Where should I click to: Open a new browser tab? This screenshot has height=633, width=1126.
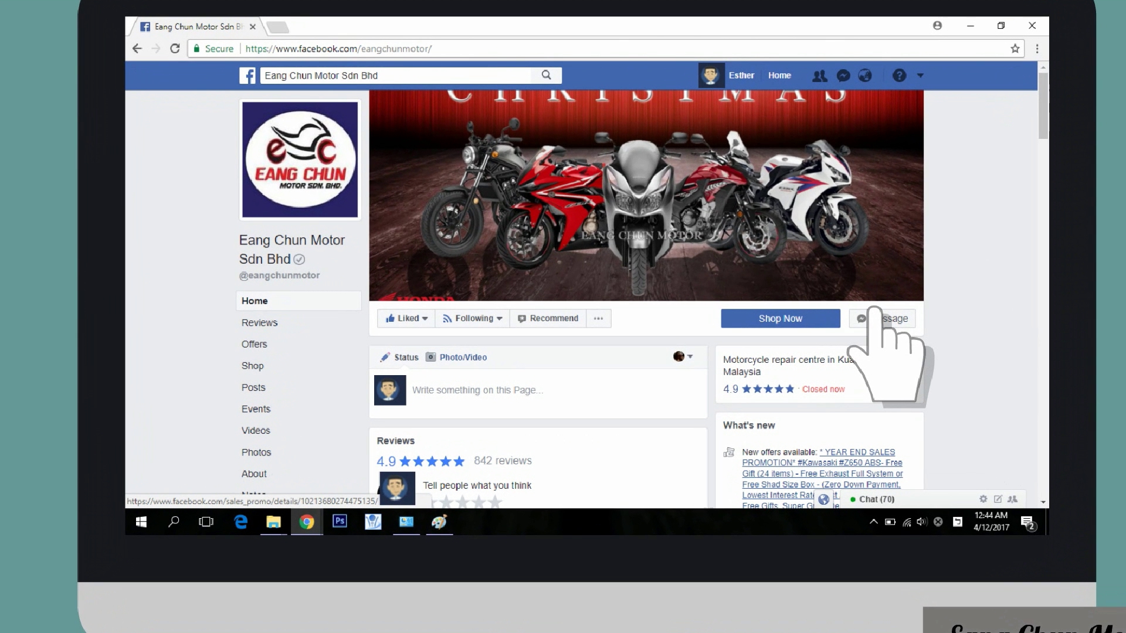(277, 27)
